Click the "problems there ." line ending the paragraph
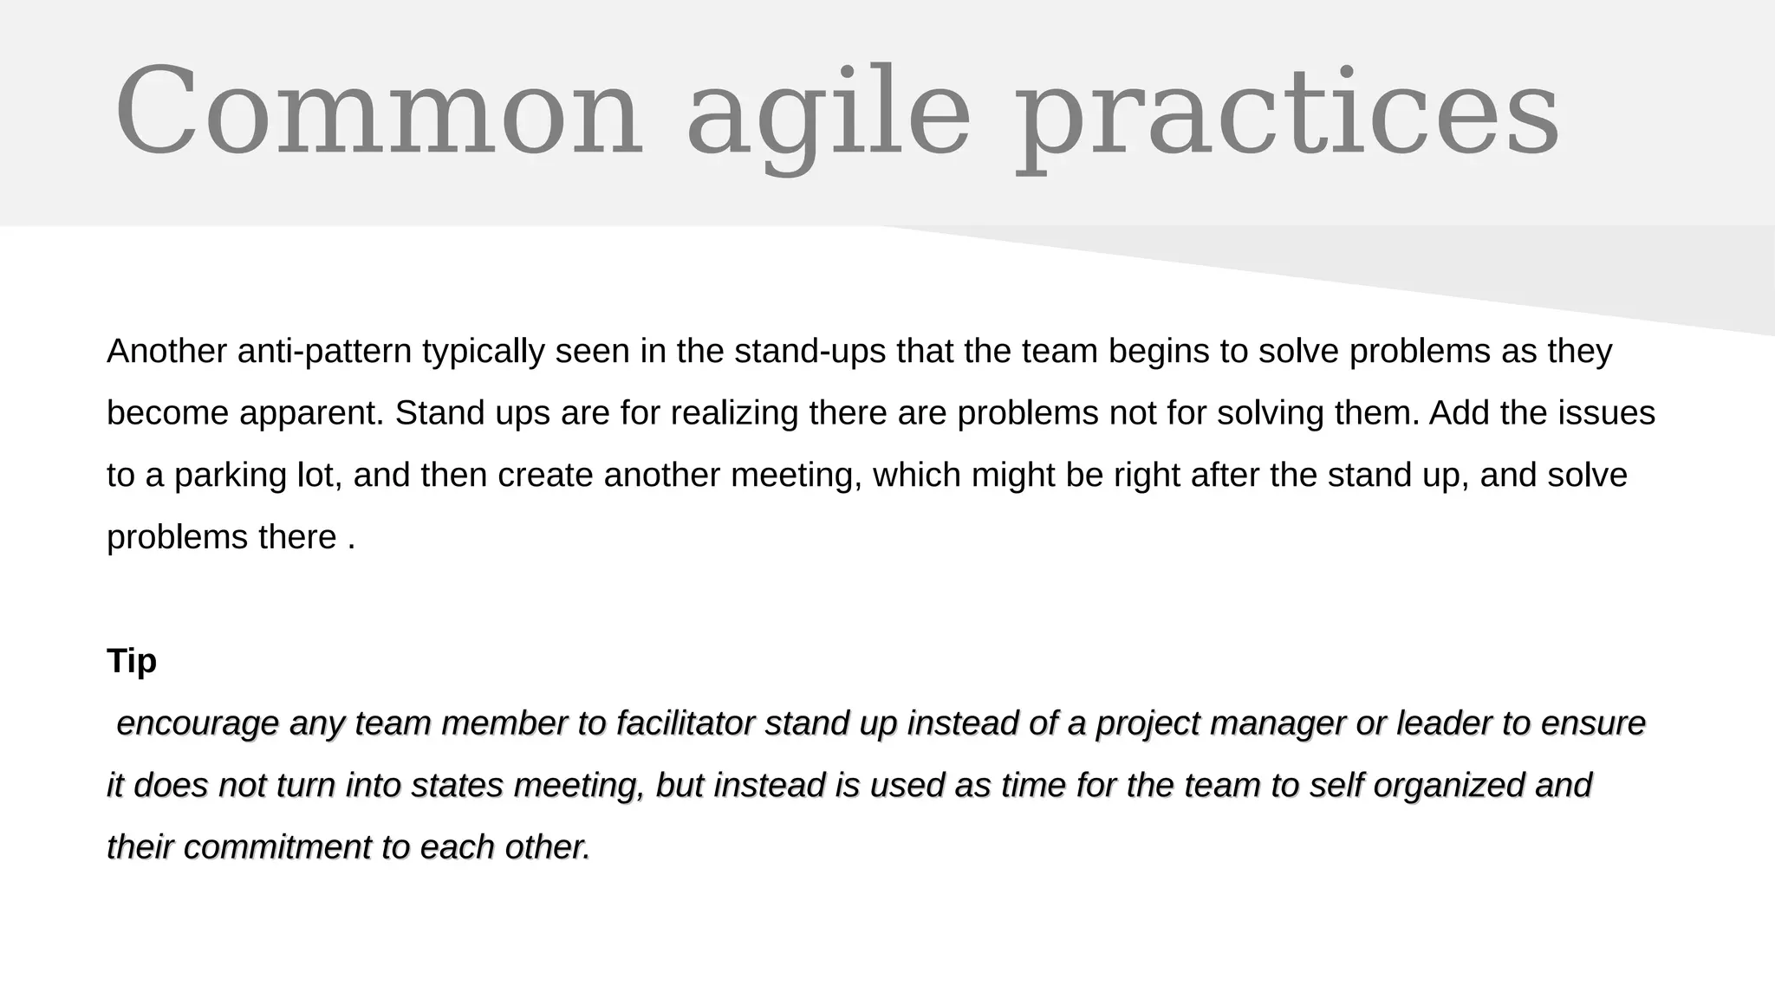Screen dimensions: 1775x998 click(x=231, y=538)
